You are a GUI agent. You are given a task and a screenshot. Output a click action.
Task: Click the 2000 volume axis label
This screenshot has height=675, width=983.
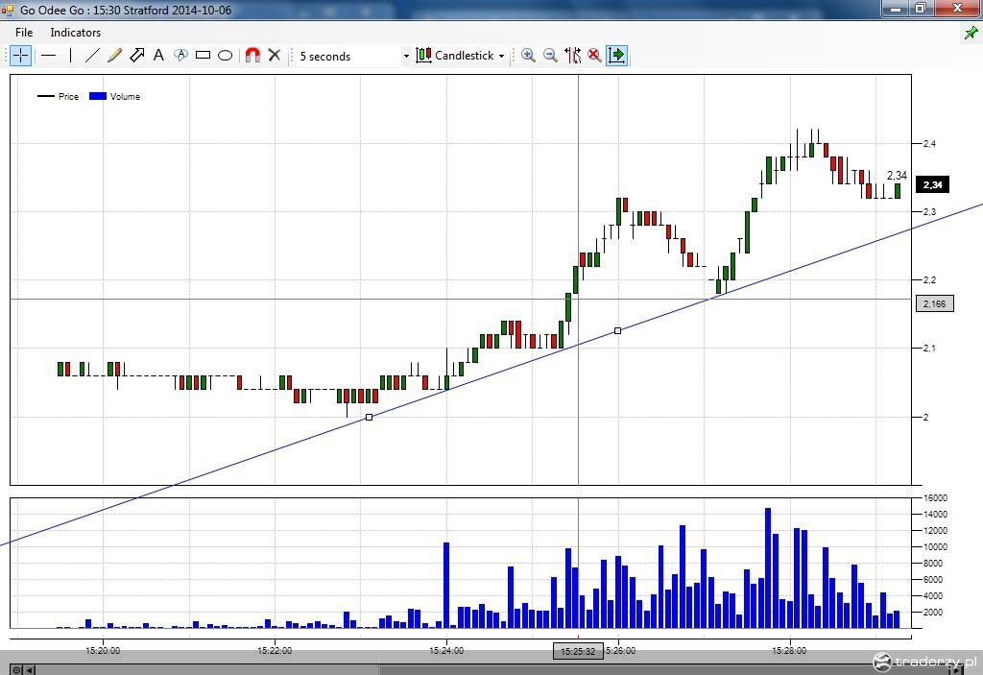click(933, 613)
